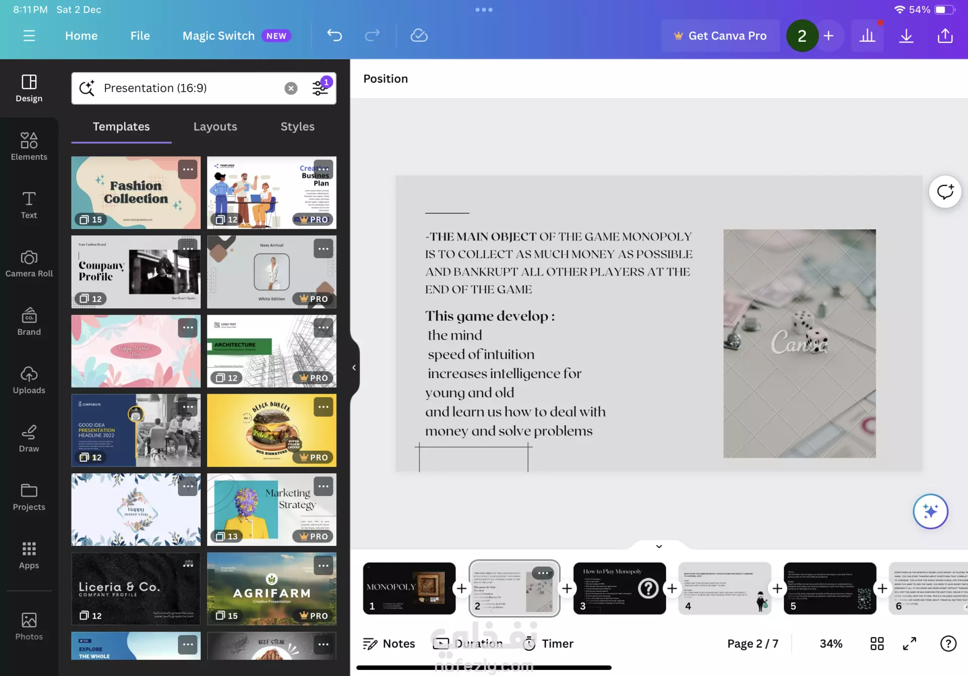Screen dimensions: 968x676
Task: Add page after page 1
Action: (x=461, y=588)
